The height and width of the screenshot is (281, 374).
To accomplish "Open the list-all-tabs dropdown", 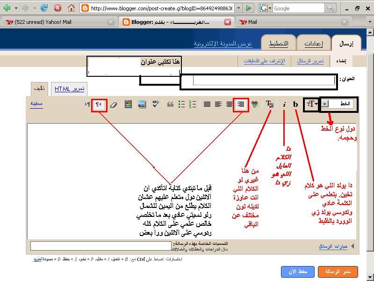I will (x=370, y=22).
